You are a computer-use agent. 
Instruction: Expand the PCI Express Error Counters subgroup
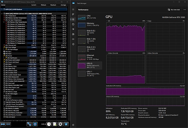(x=4, y=106)
